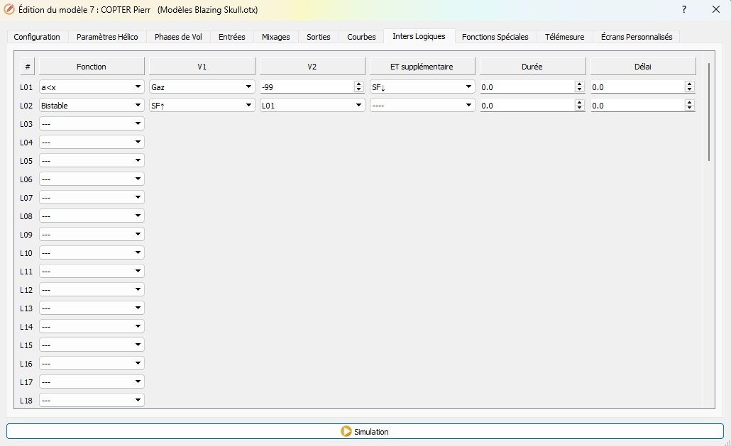Image resolution: width=731 pixels, height=446 pixels.
Task: Open L02 V2 dropdown showing L01
Action: pos(312,105)
